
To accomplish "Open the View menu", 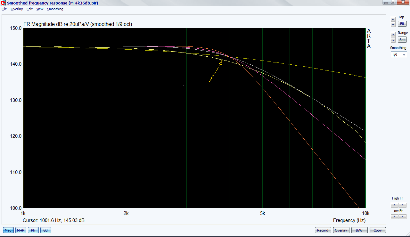I will pos(40,9).
